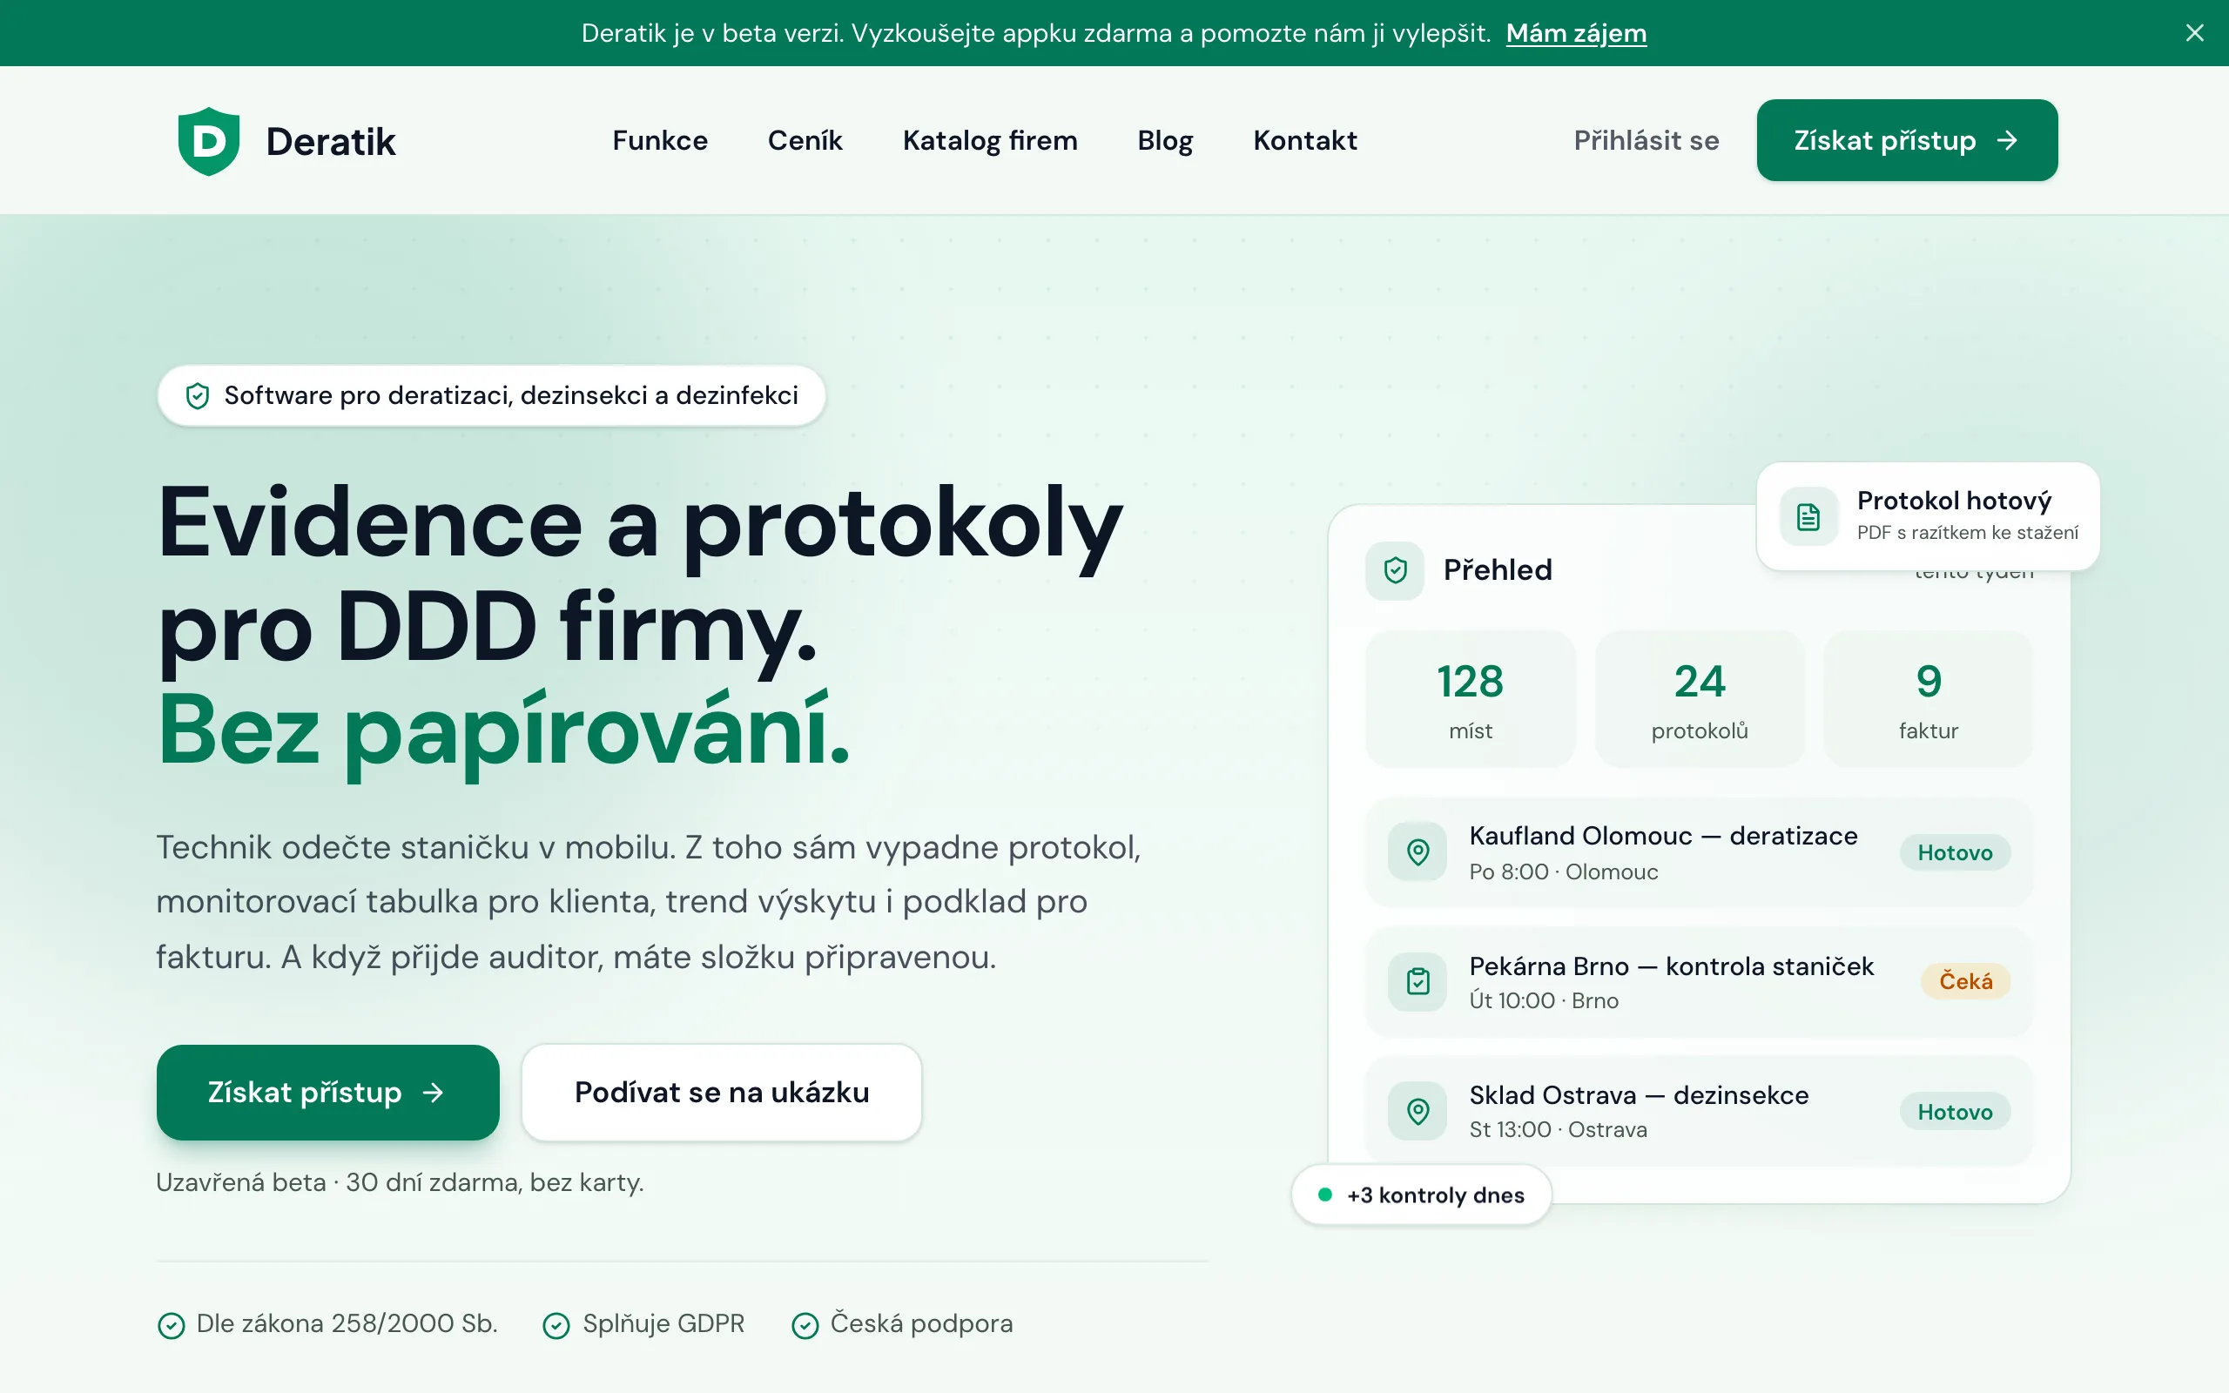Open the Ceník page
This screenshot has height=1393, width=2229.
[x=805, y=140]
